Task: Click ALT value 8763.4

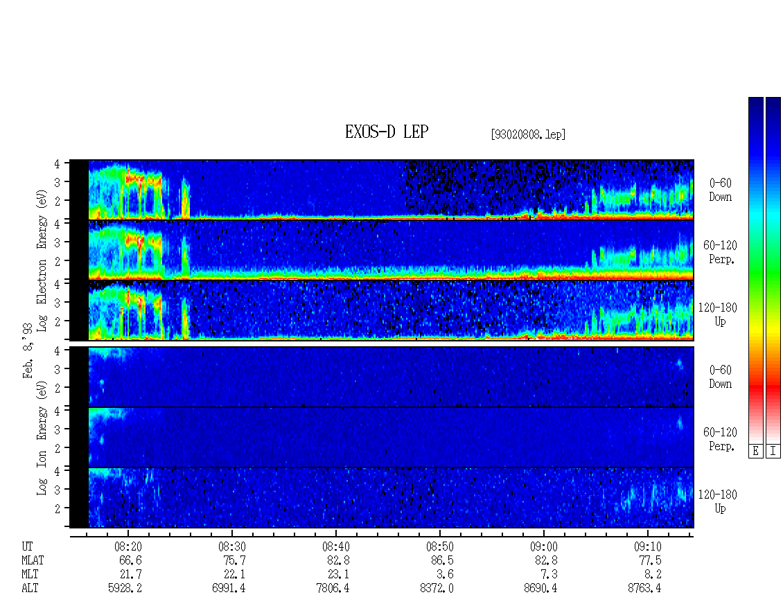Action: [644, 589]
